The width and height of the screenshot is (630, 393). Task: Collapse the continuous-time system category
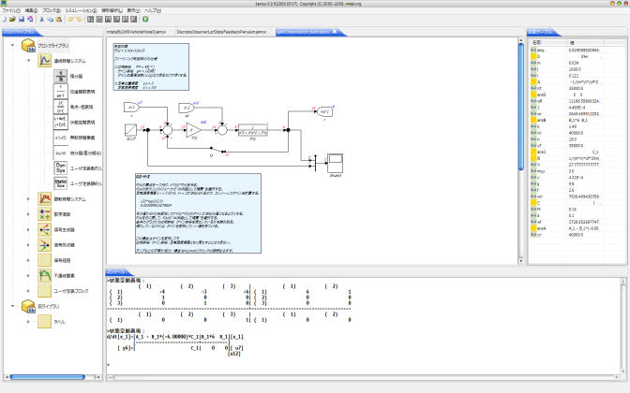point(30,62)
